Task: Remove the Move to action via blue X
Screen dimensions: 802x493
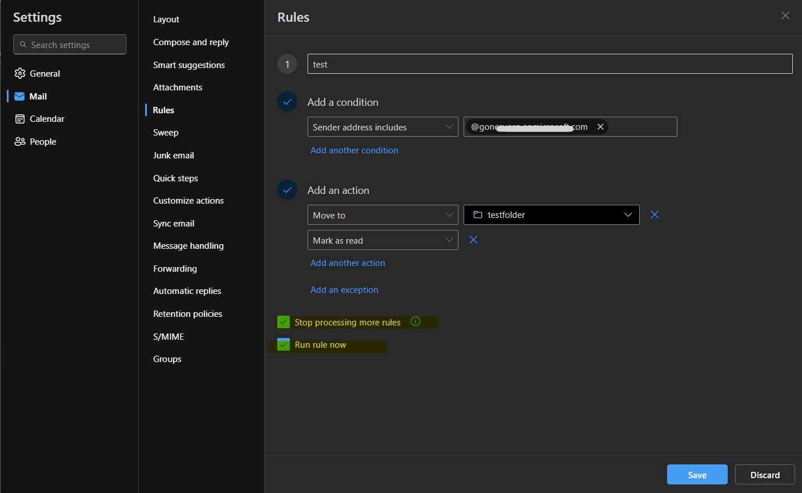Action: point(654,214)
